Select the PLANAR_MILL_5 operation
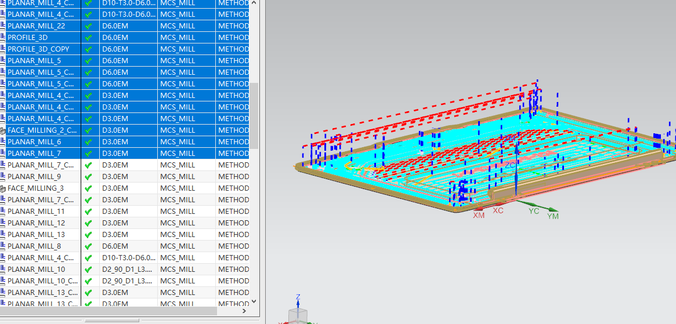This screenshot has width=676, height=324. coord(34,61)
